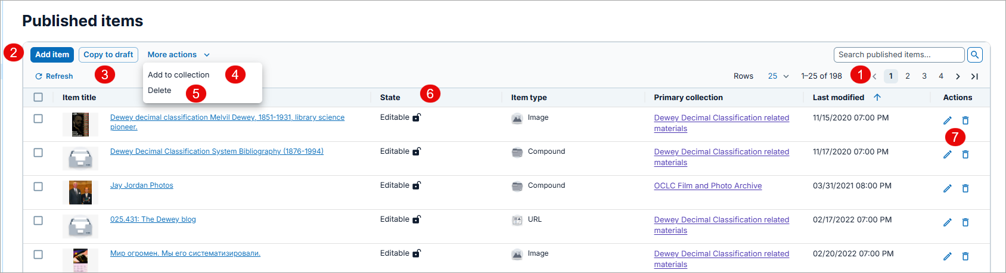This screenshot has width=1006, height=273.
Task: Select checkbox for Jay Jordan Photos row
Action: tap(38, 187)
